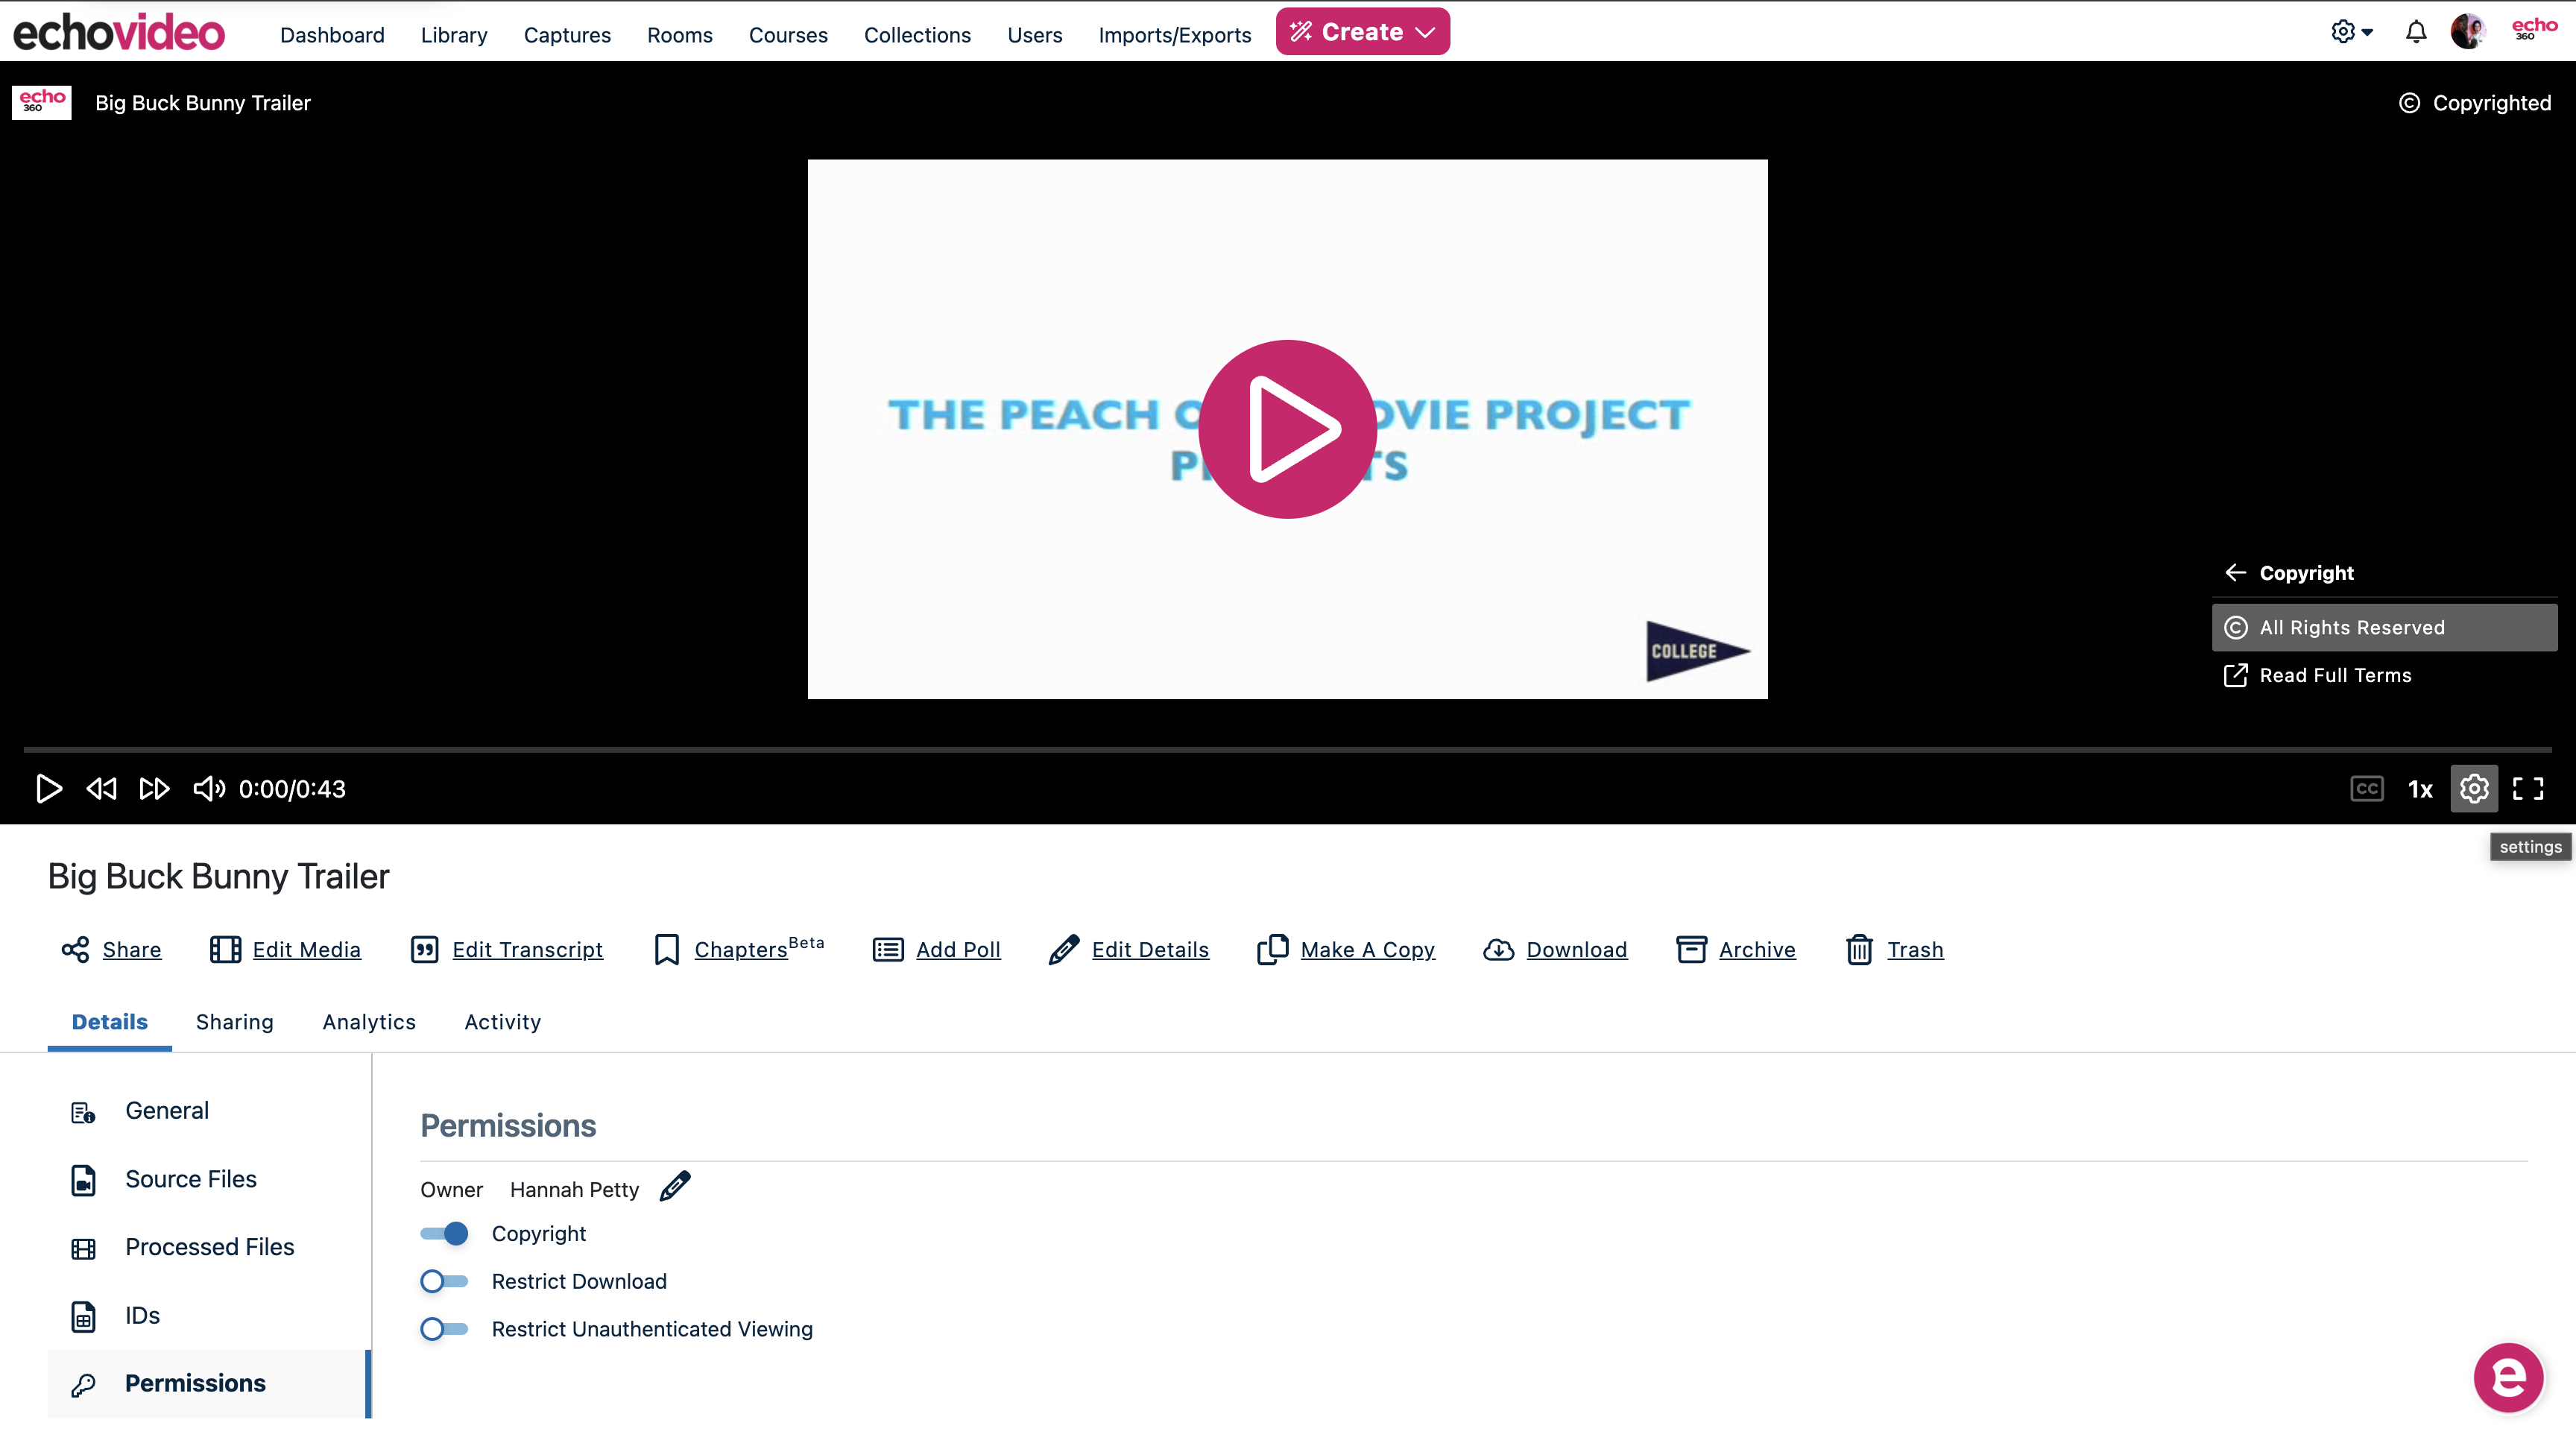Open Read Full Terms link
The image size is (2576, 1446).
pos(2385,675)
